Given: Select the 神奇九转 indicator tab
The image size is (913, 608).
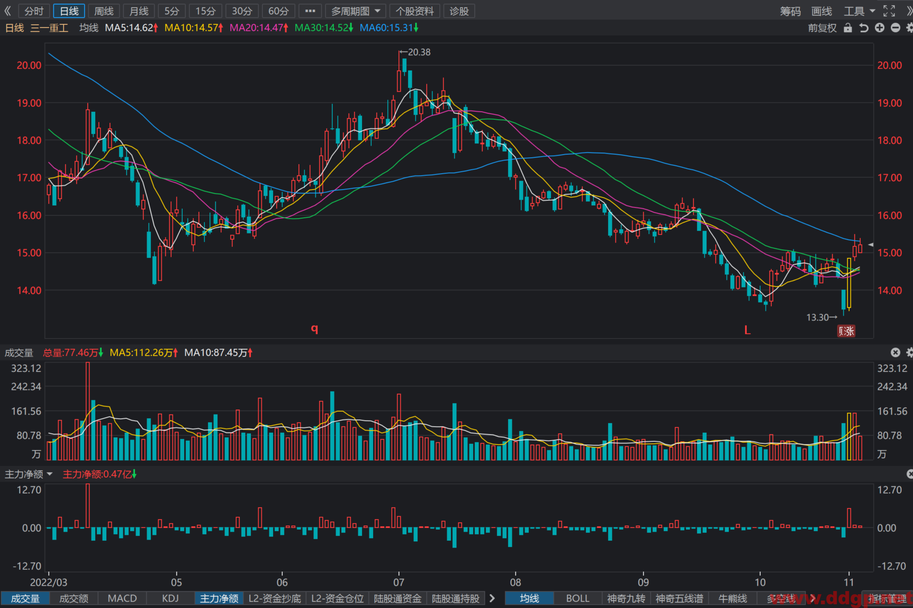Looking at the screenshot, I should point(626,598).
